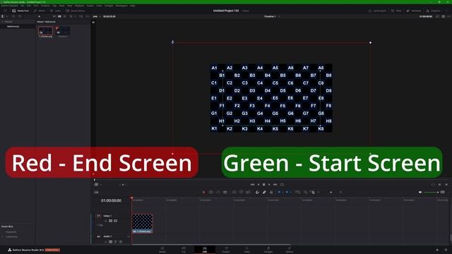Disable the Video 1 track
The height and width of the screenshot is (254, 452).
coord(115,221)
